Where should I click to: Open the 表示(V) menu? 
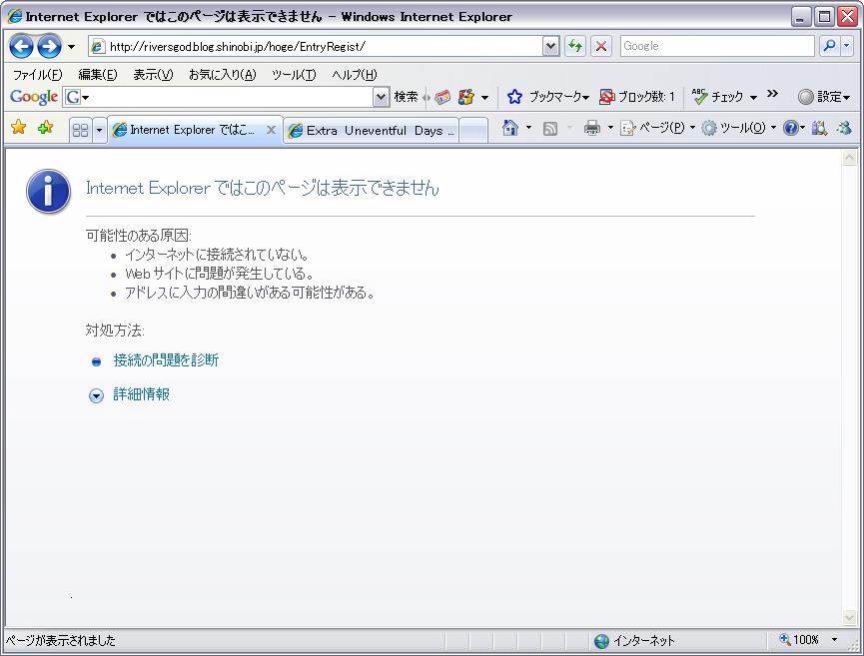(x=153, y=74)
